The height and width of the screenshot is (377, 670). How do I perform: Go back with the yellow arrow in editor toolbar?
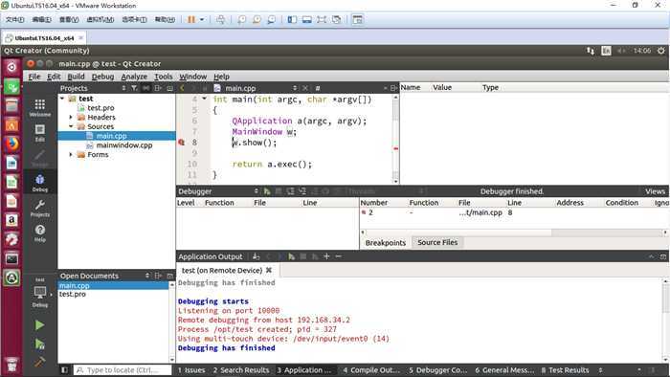(x=183, y=88)
